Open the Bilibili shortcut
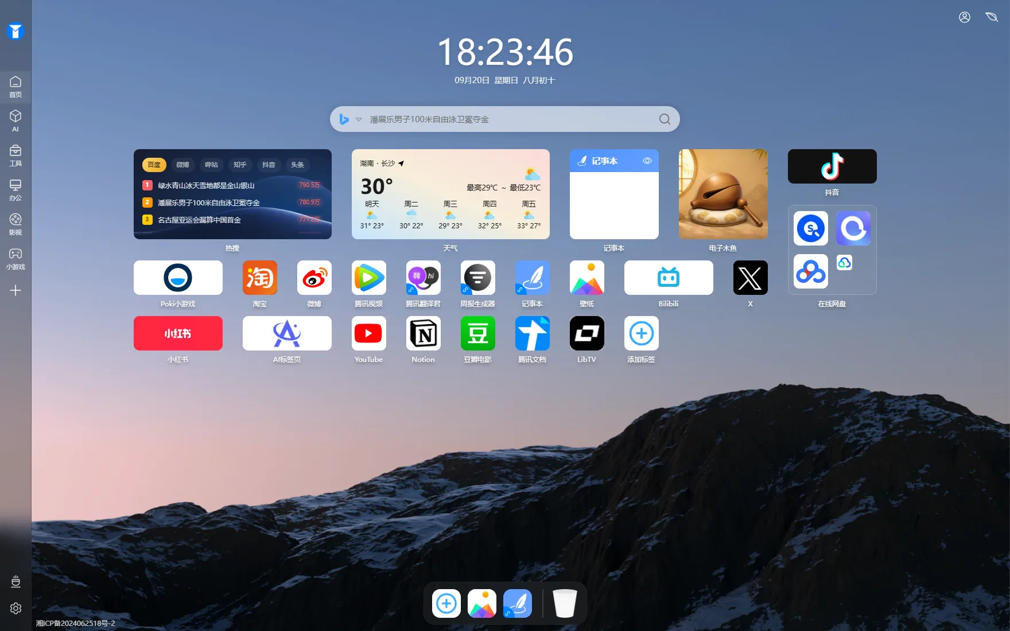This screenshot has width=1010, height=631. 669,278
